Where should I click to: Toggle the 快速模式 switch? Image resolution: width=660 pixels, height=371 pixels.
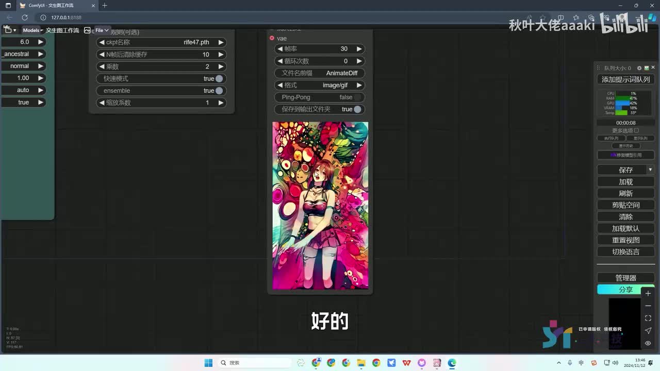pos(219,78)
